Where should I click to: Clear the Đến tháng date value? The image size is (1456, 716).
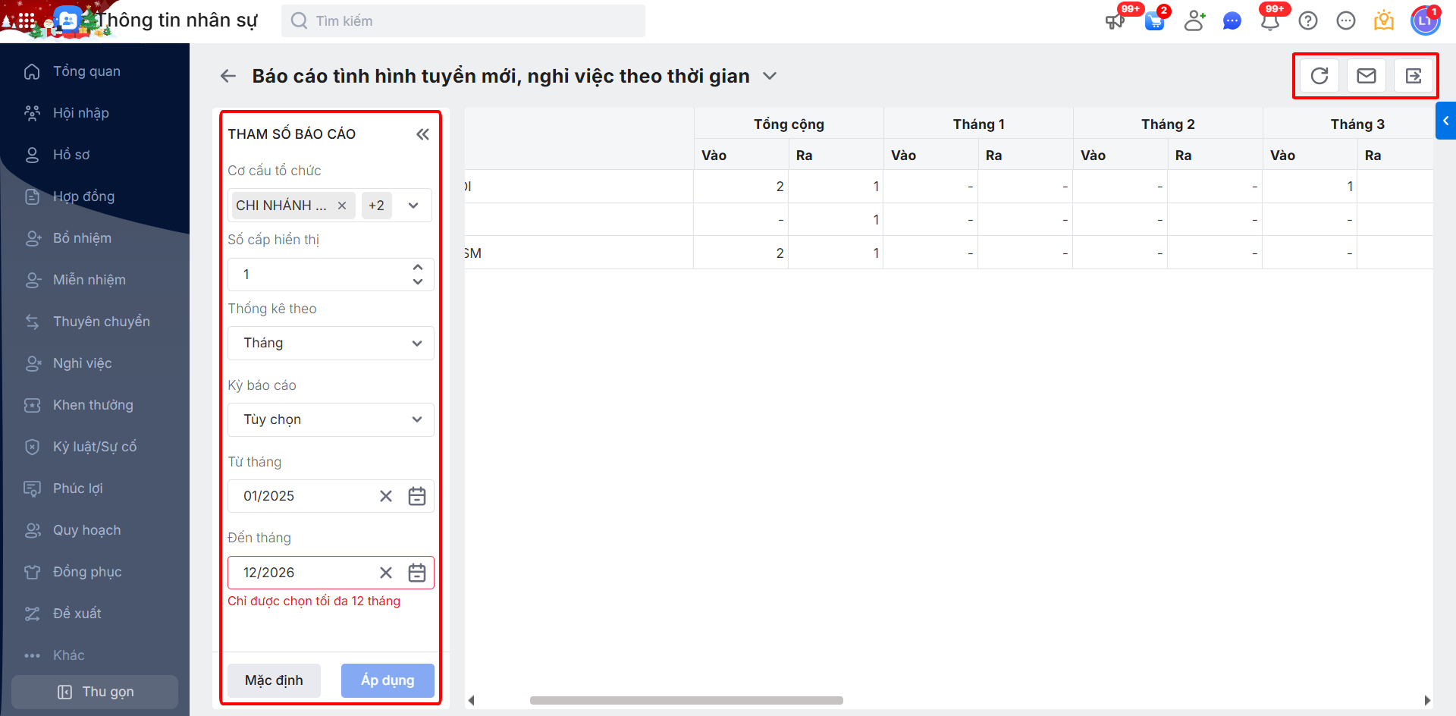386,573
